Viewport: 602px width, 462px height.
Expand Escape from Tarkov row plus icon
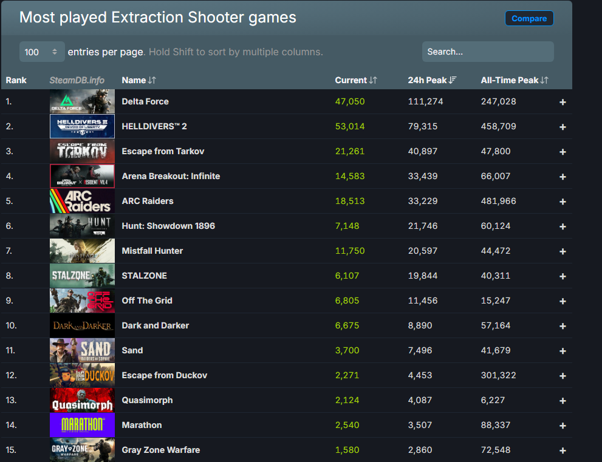pos(563,152)
